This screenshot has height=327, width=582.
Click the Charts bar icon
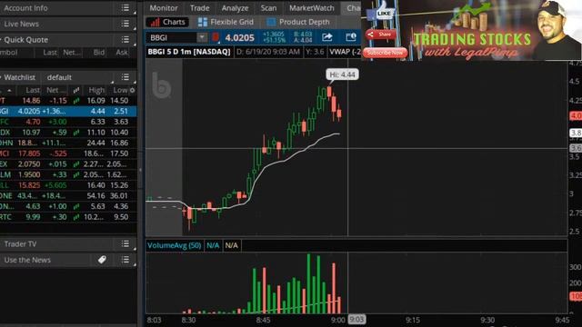pyautogui.click(x=155, y=22)
